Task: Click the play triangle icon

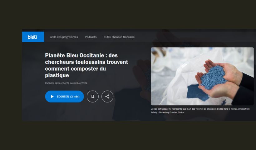Action: point(52,97)
